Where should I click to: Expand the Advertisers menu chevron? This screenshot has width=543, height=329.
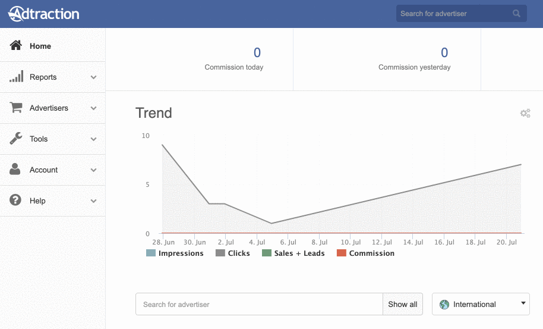click(x=93, y=108)
